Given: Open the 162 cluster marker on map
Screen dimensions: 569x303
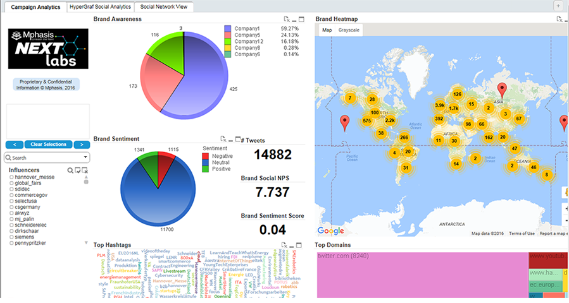Looking at the screenshot, I should [489, 137].
